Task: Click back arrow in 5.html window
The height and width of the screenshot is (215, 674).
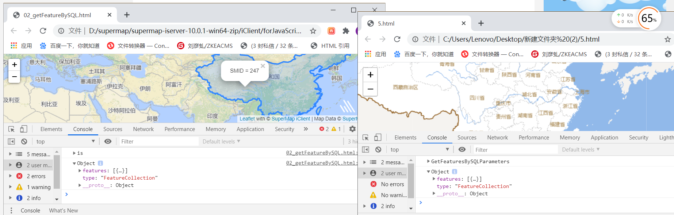Action: click(368, 39)
